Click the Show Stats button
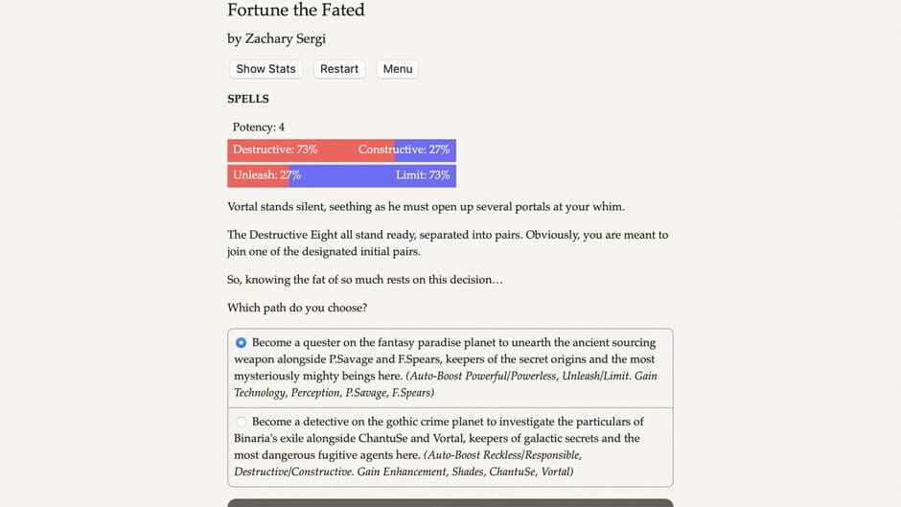901x507 pixels. tap(266, 69)
